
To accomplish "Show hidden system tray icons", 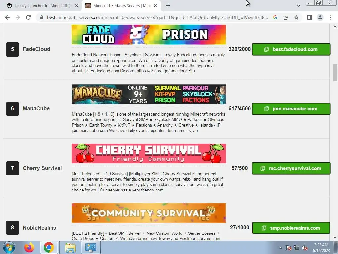I will (281, 248).
